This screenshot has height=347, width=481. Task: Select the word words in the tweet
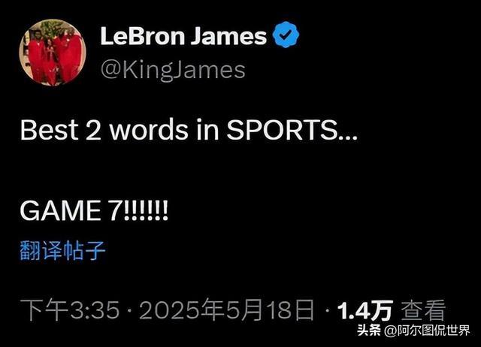tap(149, 130)
